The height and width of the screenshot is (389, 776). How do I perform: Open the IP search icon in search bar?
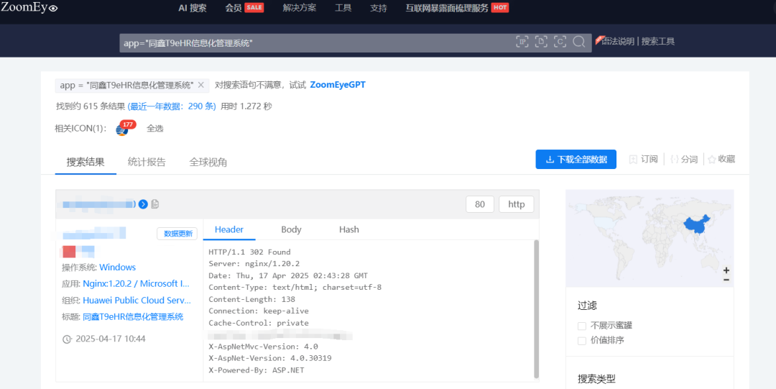click(522, 42)
